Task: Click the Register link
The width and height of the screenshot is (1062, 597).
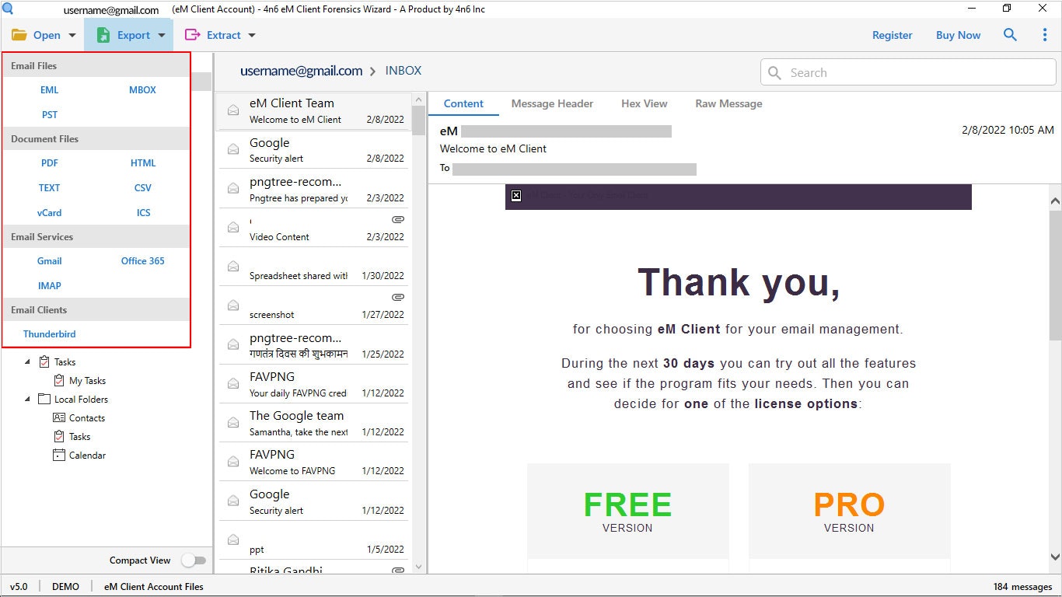Action: tap(893, 35)
